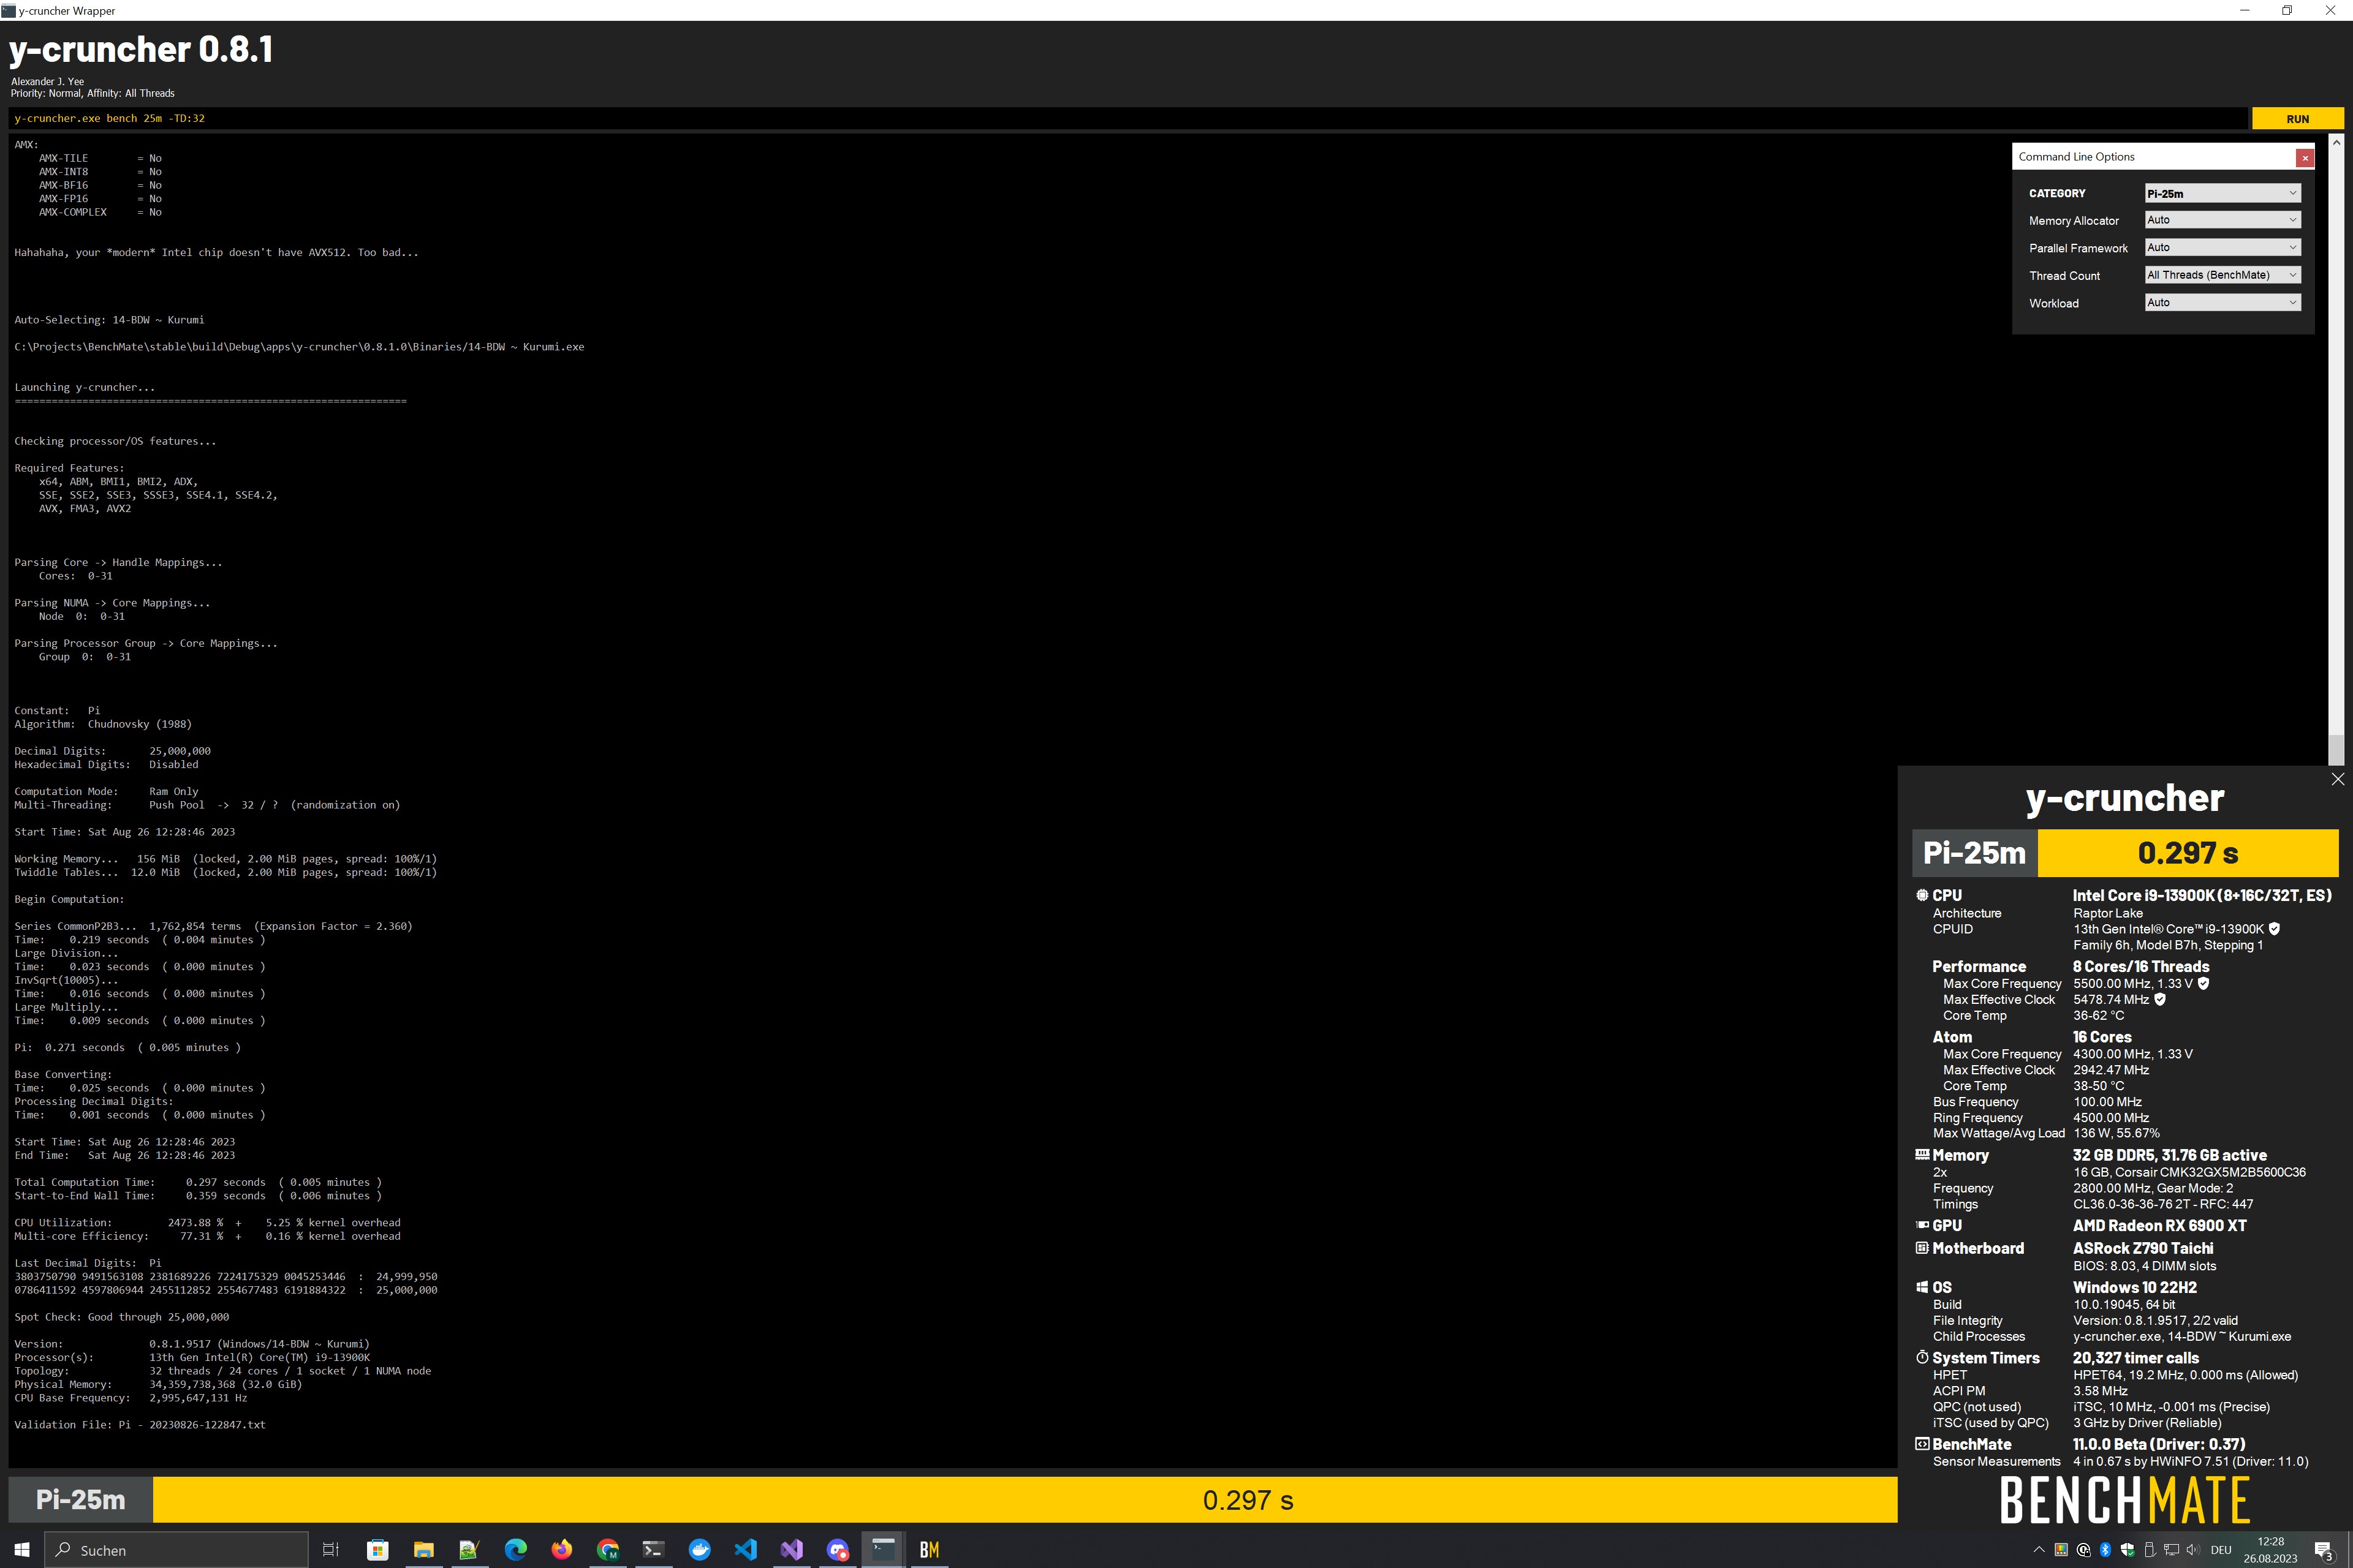Click the y-cruncher command line input field
This screenshot has width=2353, height=1568.
coord(1127,119)
